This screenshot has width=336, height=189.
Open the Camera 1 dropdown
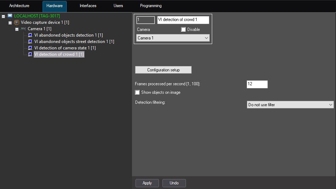[173, 38]
